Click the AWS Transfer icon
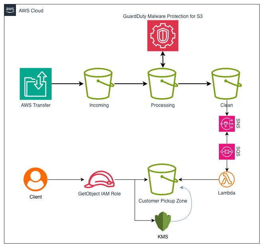Screen dimensions: 264x248 pos(36,84)
